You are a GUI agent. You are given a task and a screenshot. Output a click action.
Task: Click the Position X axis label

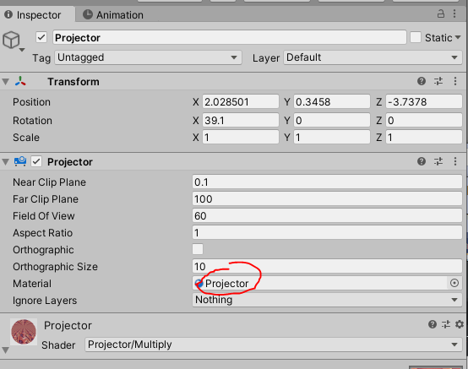(x=195, y=102)
